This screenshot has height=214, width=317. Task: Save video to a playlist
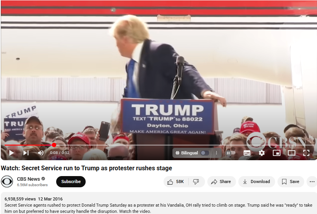point(291,182)
